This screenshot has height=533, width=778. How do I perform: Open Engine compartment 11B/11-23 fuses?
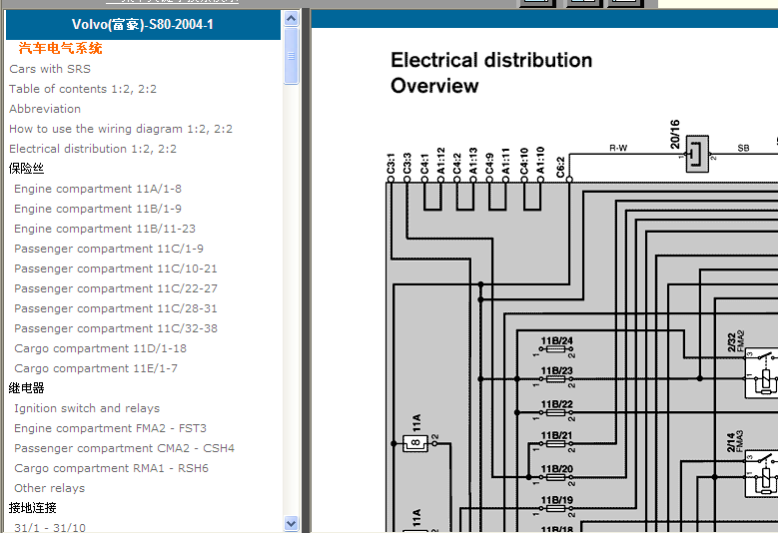click(x=105, y=229)
